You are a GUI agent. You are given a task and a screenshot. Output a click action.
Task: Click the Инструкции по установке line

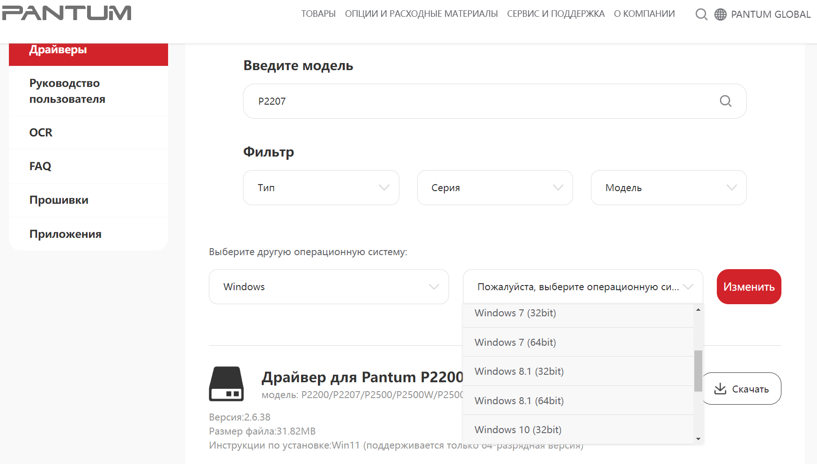[x=396, y=445]
